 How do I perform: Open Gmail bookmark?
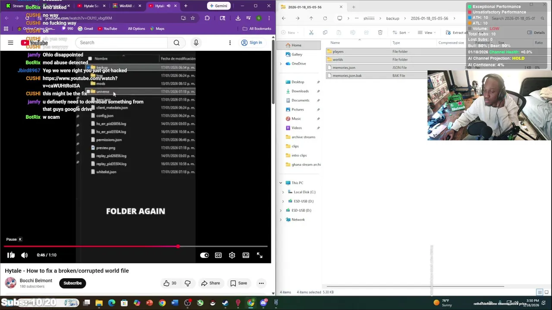[x=85, y=29]
